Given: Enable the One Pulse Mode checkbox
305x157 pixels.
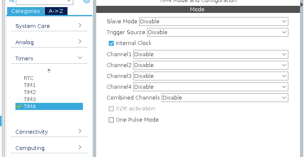Looking at the screenshot, I should coord(111,120).
